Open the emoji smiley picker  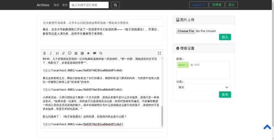click(x=69, y=53)
